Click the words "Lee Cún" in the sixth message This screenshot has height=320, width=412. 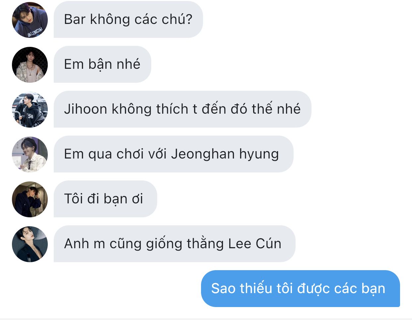255,244
